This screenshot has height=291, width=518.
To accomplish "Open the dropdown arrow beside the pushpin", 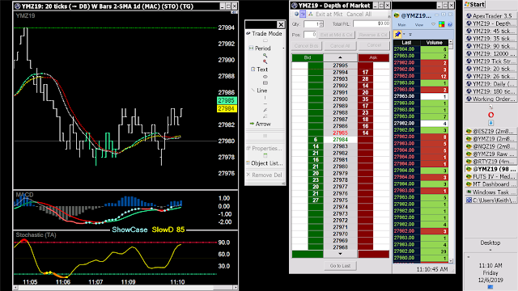I will (x=404, y=34).
